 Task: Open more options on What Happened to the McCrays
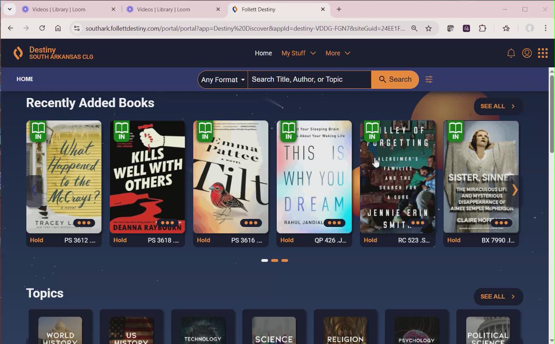84,223
